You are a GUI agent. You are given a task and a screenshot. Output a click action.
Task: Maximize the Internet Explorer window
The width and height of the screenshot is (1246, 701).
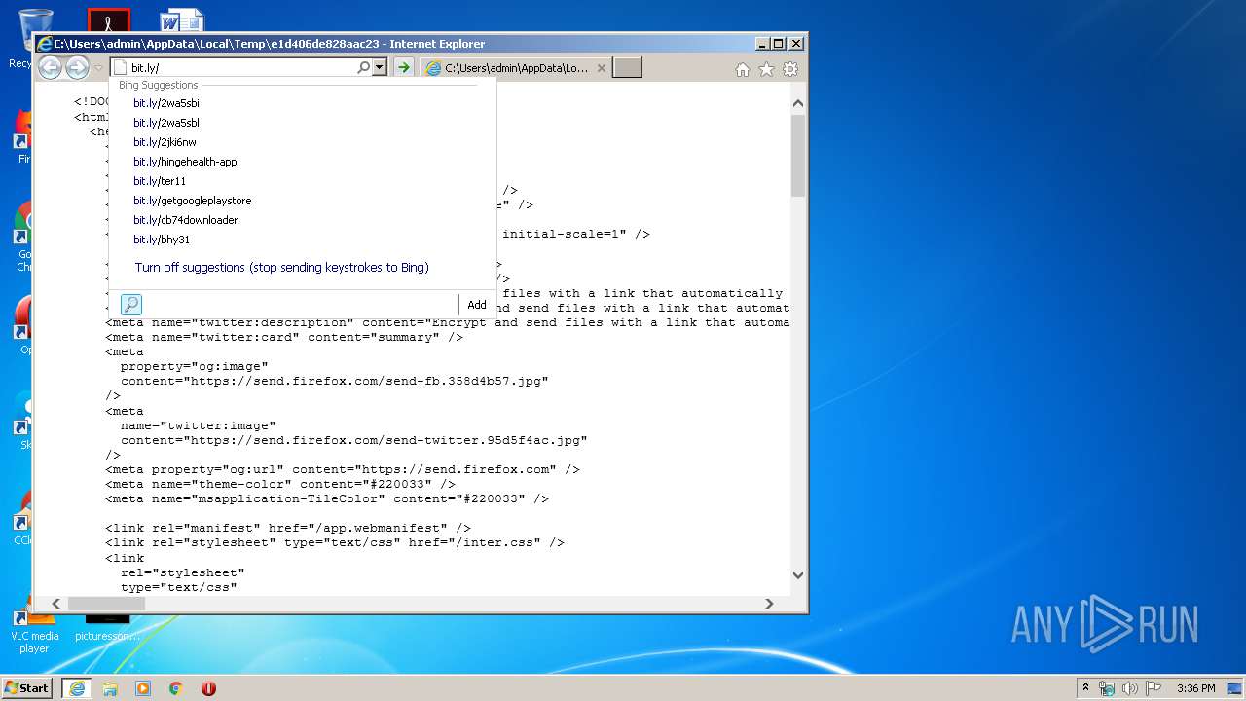point(778,44)
